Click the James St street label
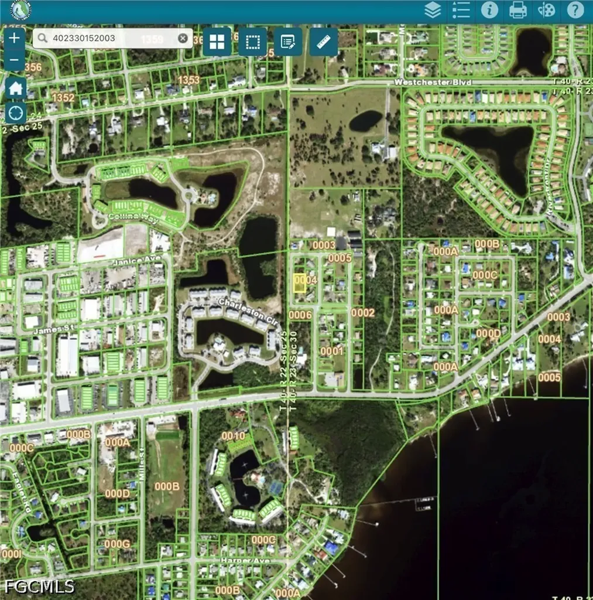The height and width of the screenshot is (600, 593). coord(53,329)
